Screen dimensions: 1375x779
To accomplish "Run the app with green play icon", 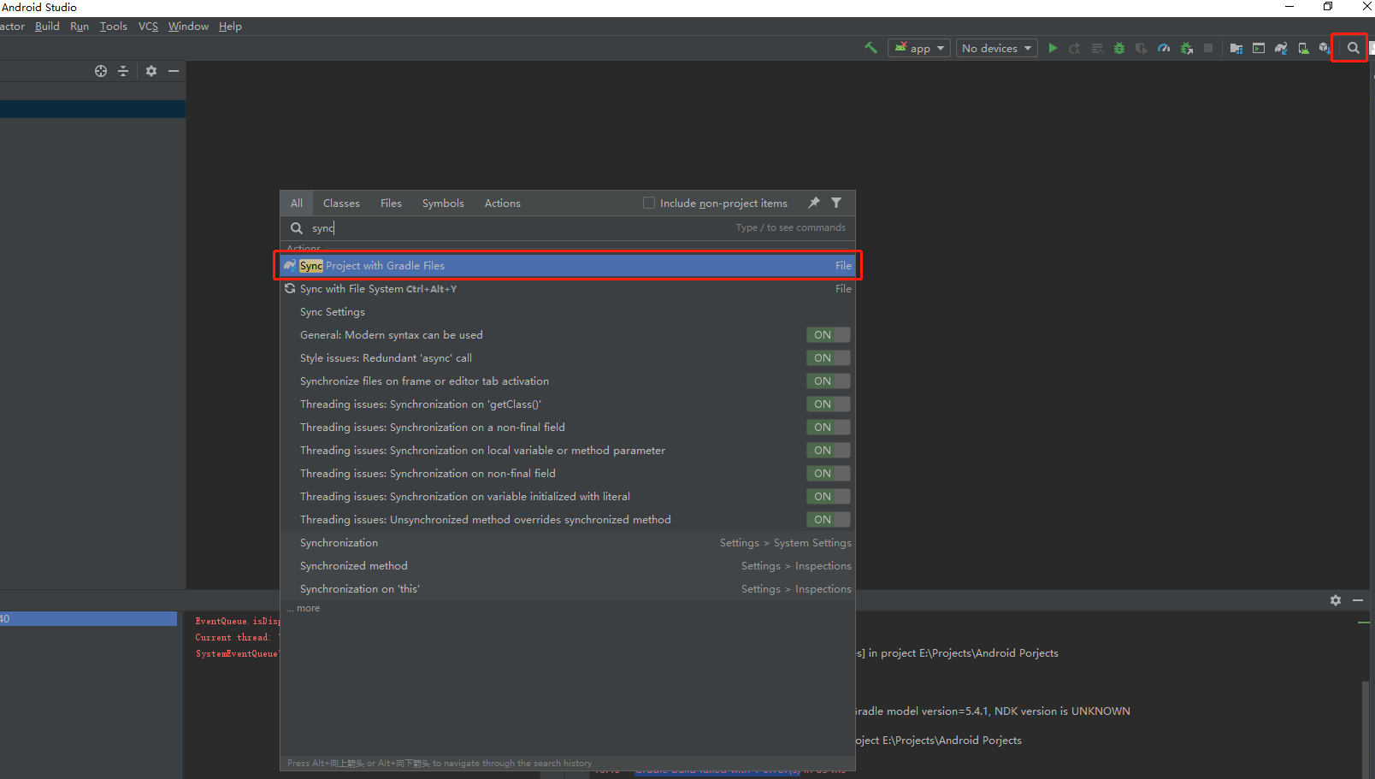I will pos(1053,48).
